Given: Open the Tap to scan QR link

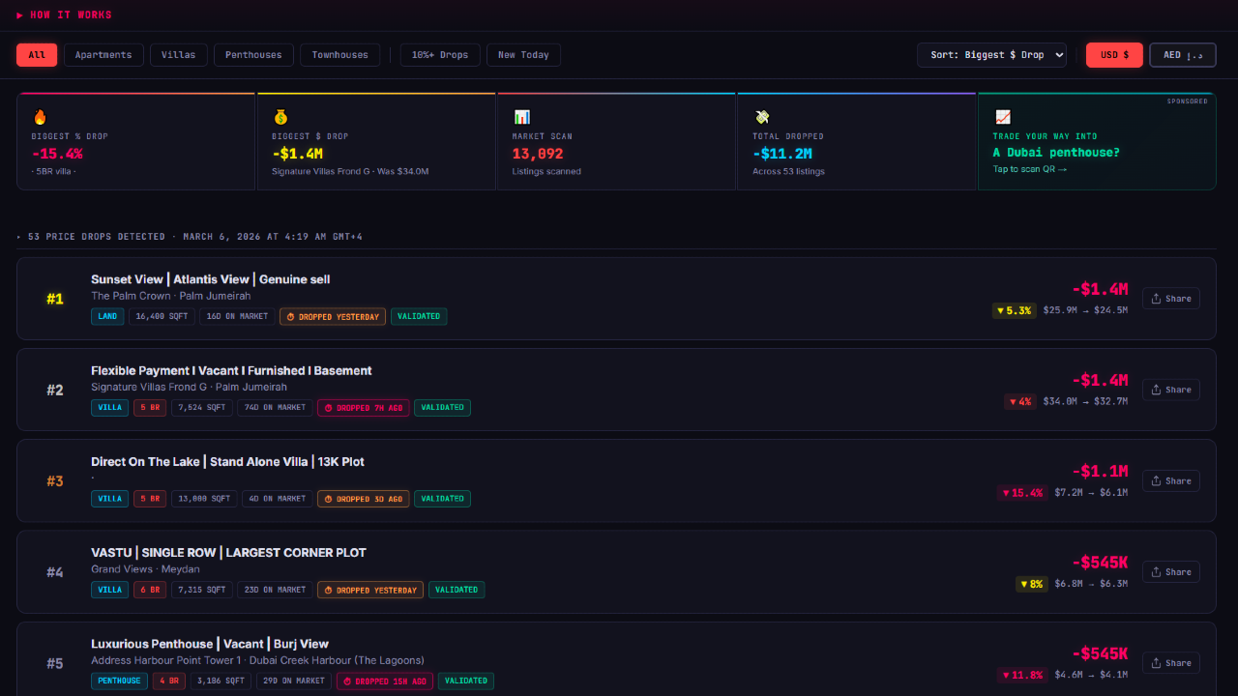Looking at the screenshot, I should 1029,169.
